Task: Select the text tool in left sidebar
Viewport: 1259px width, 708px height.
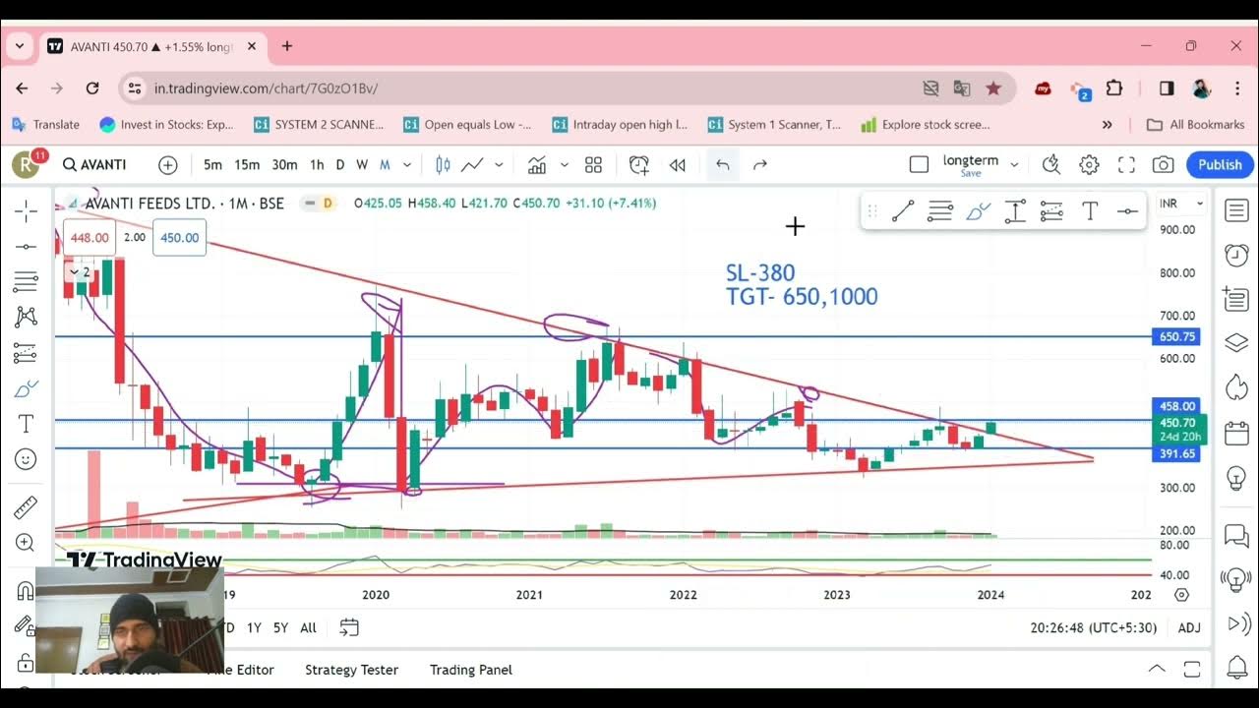Action: pyautogui.click(x=26, y=424)
